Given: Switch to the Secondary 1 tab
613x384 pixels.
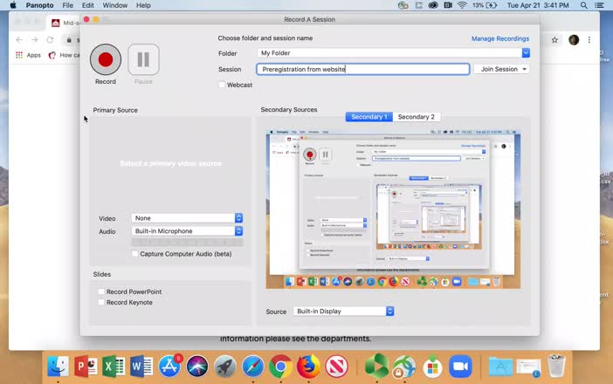Looking at the screenshot, I should pyautogui.click(x=369, y=117).
